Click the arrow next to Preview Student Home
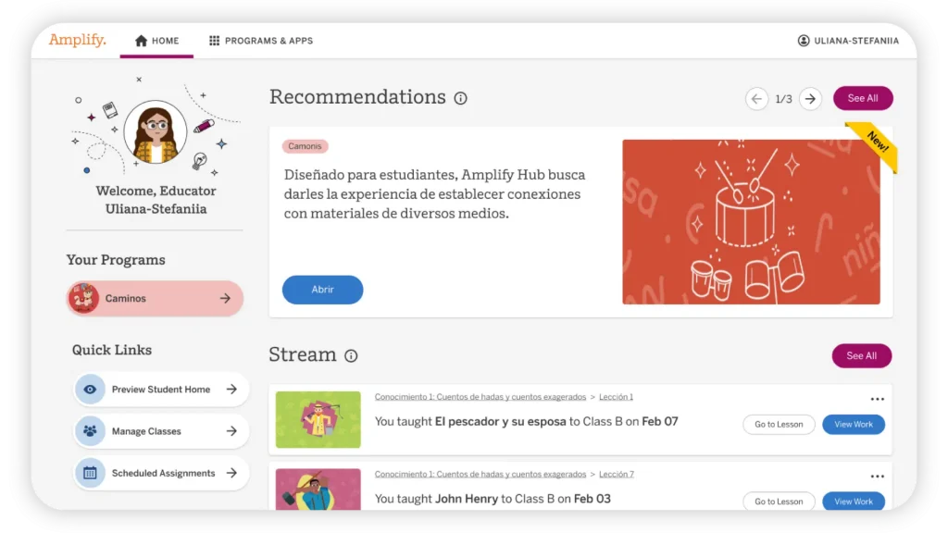Viewport: 948px width, 533px height. pos(231,390)
